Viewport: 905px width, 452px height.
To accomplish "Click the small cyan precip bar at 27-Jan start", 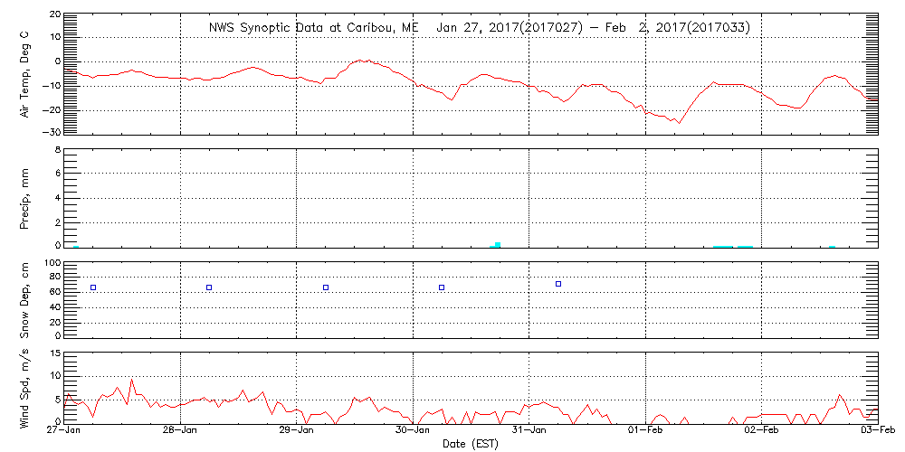I will 76,247.
